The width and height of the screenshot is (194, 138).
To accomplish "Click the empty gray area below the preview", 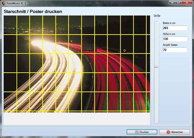I will (x=76, y=118).
